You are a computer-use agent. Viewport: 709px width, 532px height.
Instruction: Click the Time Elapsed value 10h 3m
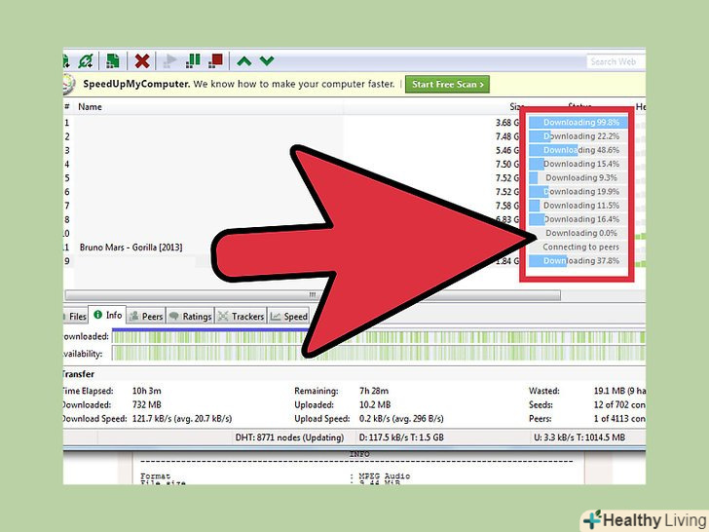click(146, 391)
